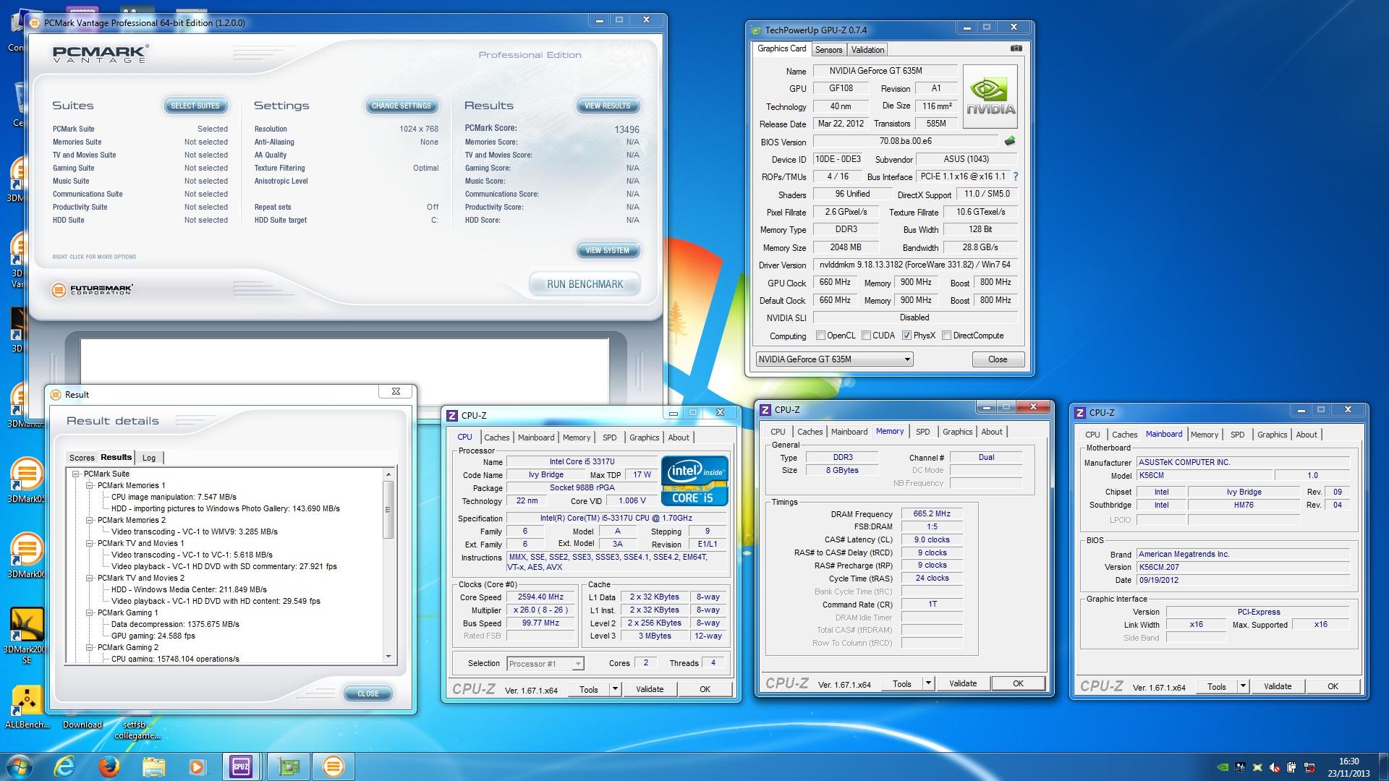
Task: Switch to the CPU-Z taskbar button
Action: (x=241, y=766)
